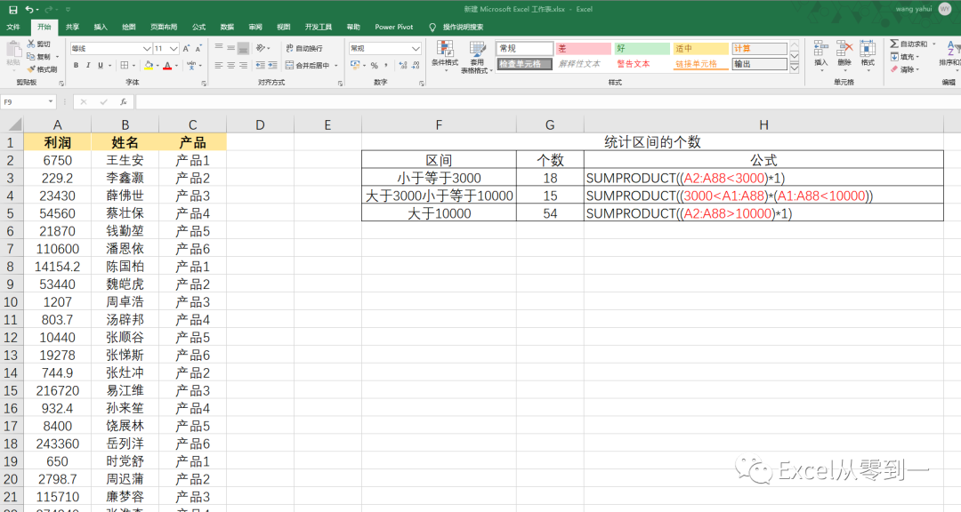Viewport: 961px width, 512px height.
Task: Apply the 警告文本 Warning Text style
Action: [642, 64]
